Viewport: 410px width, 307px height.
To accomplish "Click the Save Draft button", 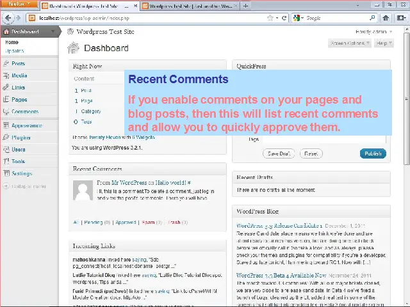I will click(279, 153).
